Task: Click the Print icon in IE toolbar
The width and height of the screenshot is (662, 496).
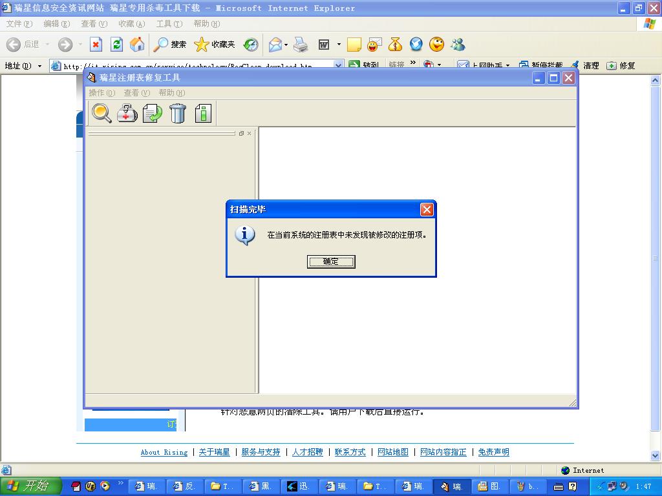Action: click(301, 45)
